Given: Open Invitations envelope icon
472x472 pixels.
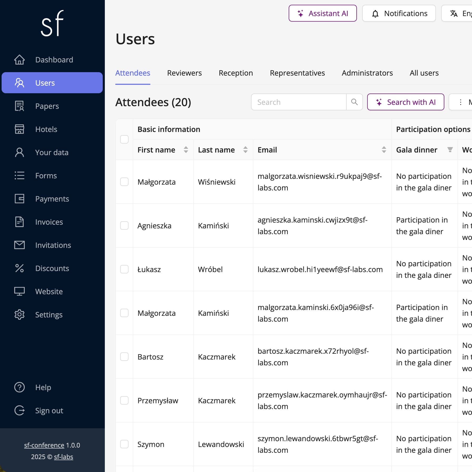Looking at the screenshot, I should [19, 245].
